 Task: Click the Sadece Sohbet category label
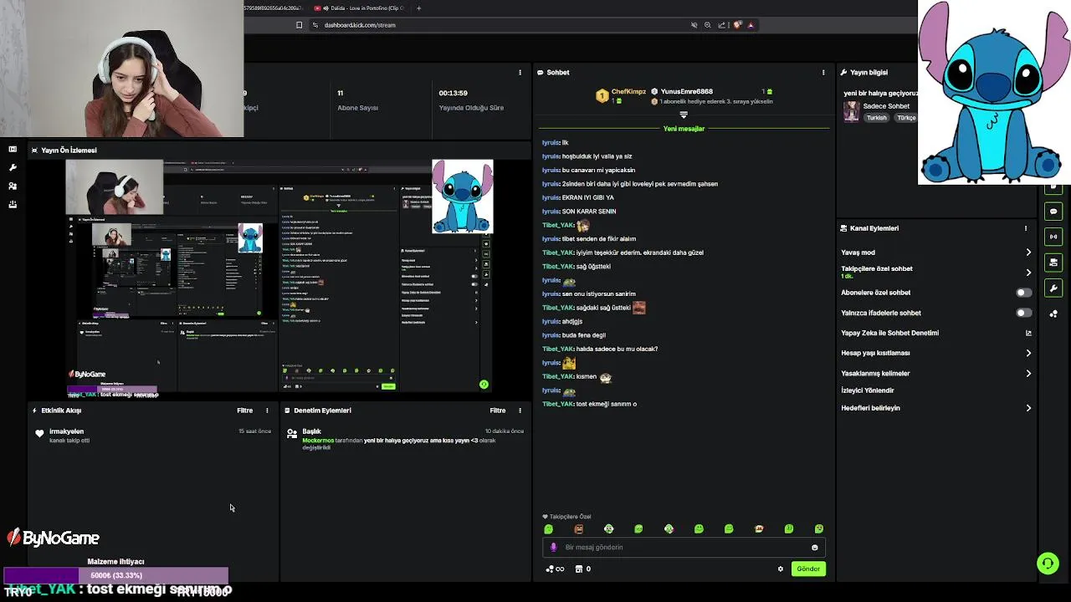point(886,106)
